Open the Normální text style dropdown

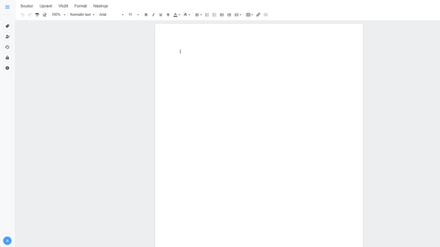tap(82, 15)
